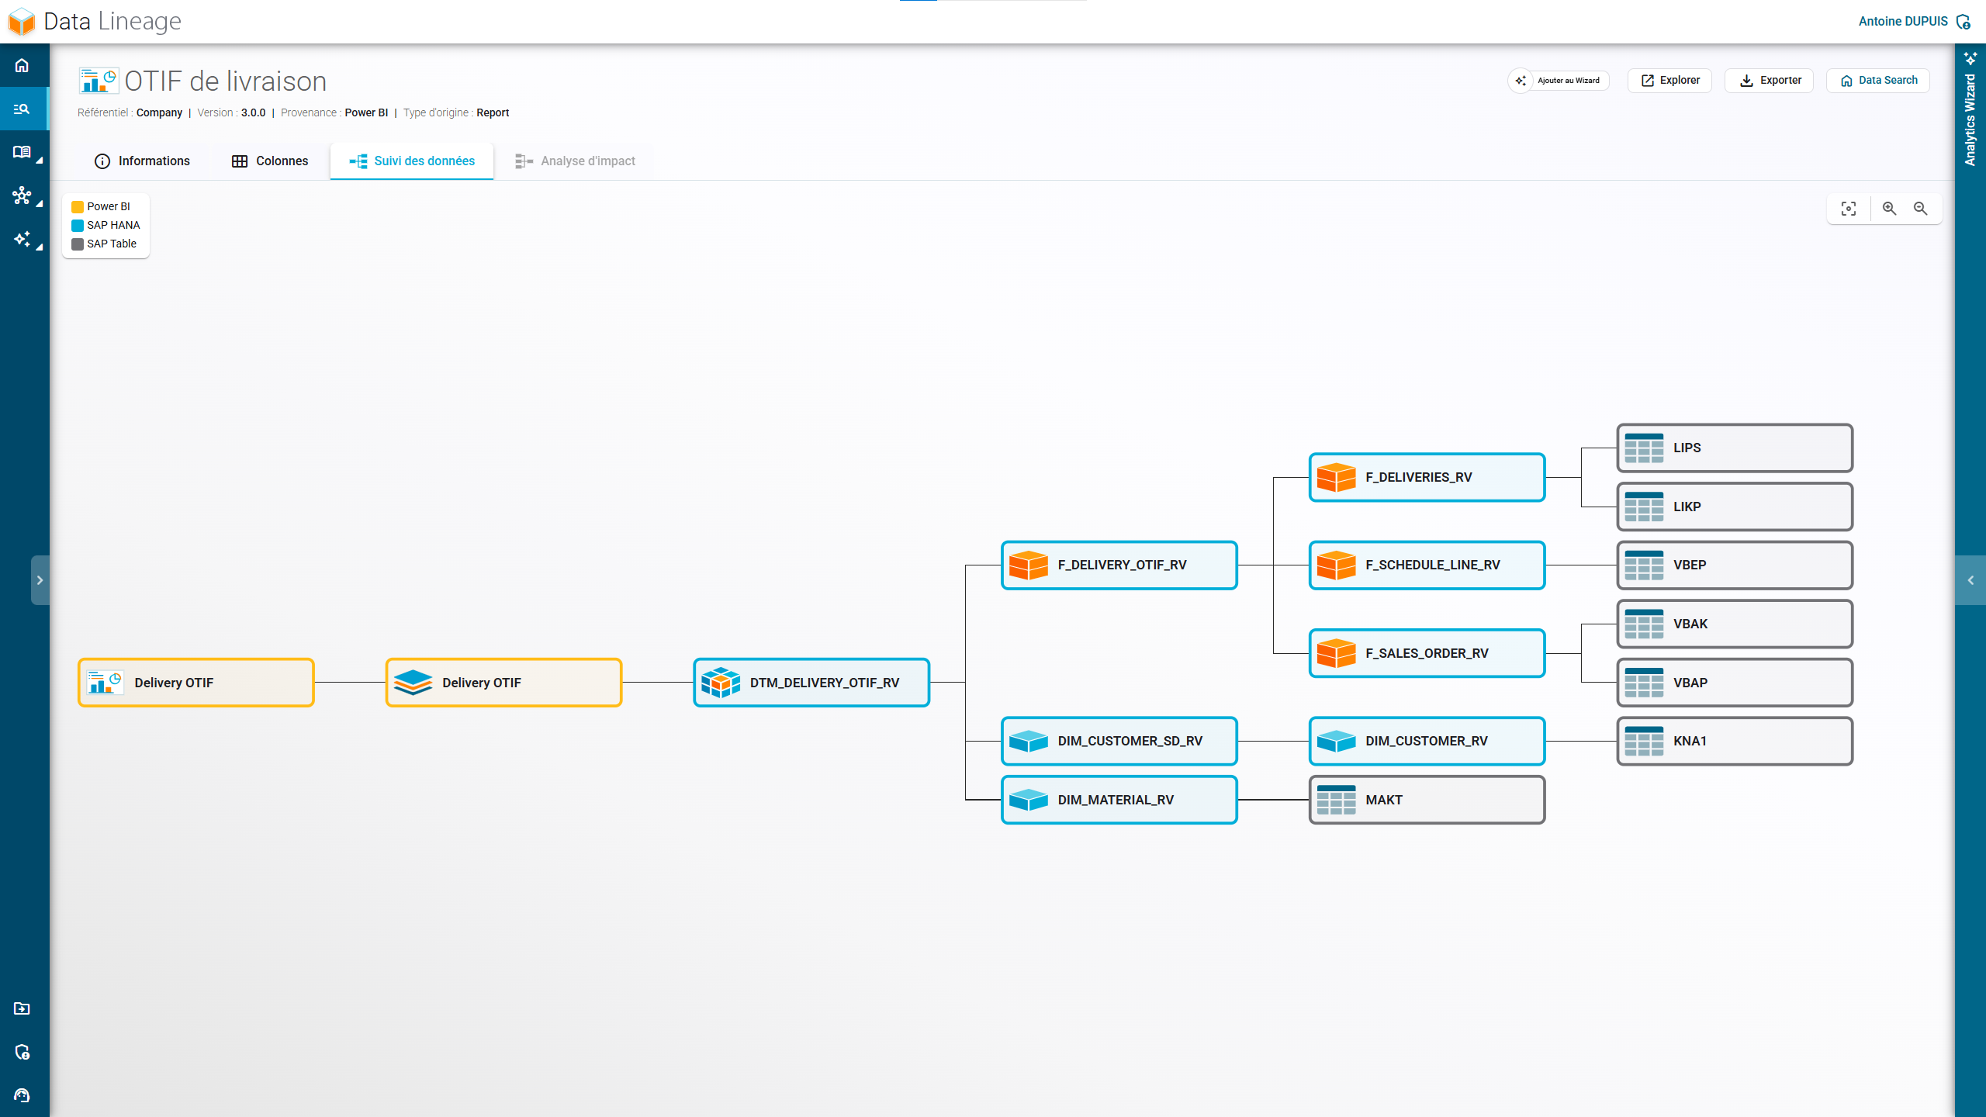Click the Exporter button
This screenshot has width=1986, height=1117.
(x=1769, y=81)
